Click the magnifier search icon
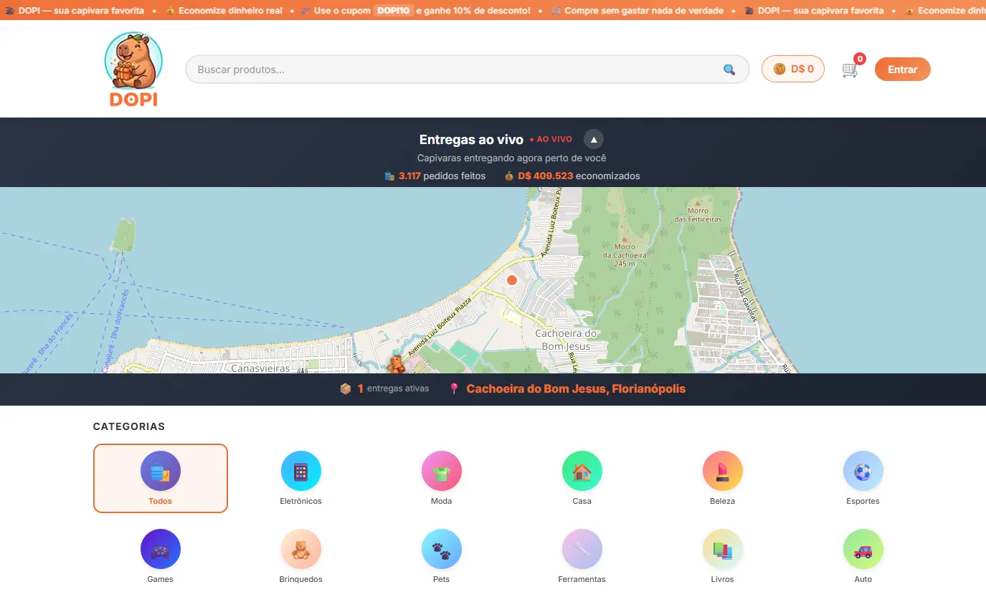The image size is (986, 597). click(x=729, y=70)
